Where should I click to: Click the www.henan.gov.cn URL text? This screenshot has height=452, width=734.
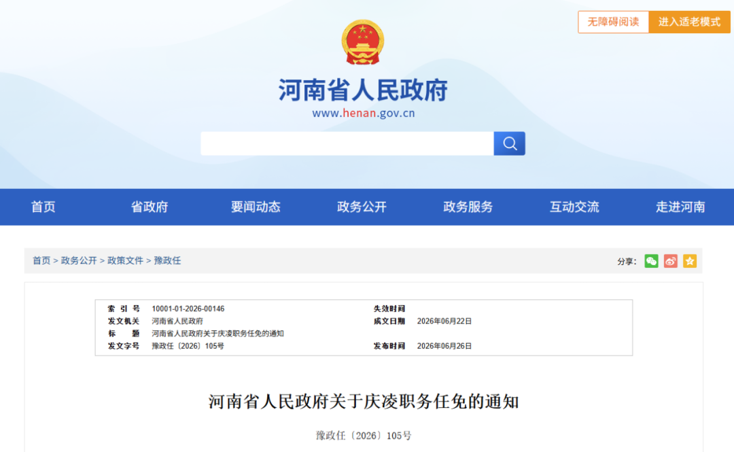(x=363, y=114)
